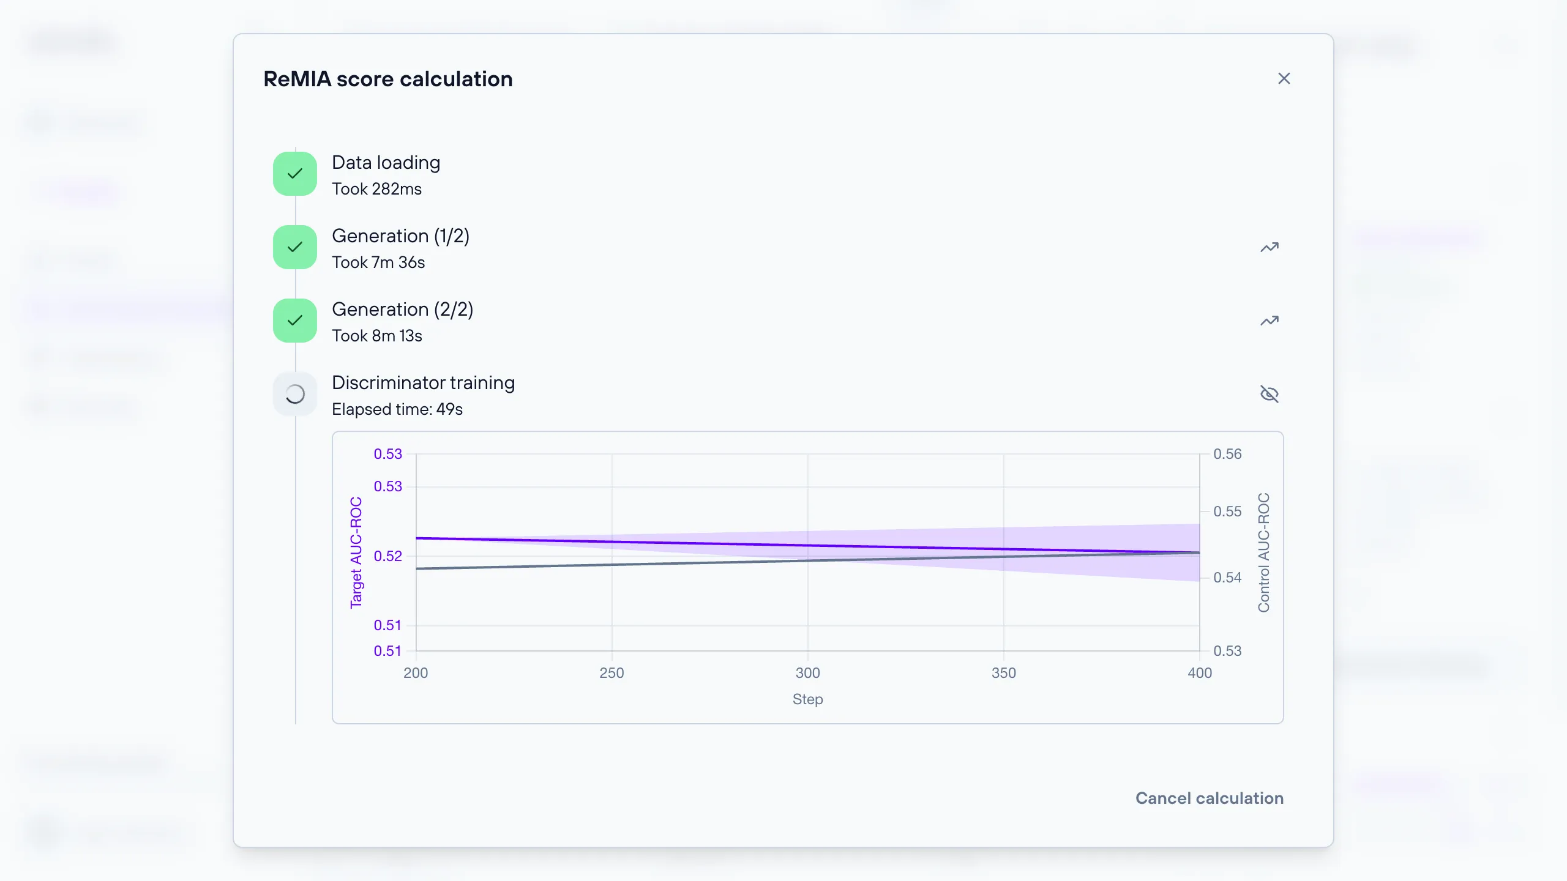Click the right axis value 0.55
This screenshot has height=881, width=1567.
1227,511
